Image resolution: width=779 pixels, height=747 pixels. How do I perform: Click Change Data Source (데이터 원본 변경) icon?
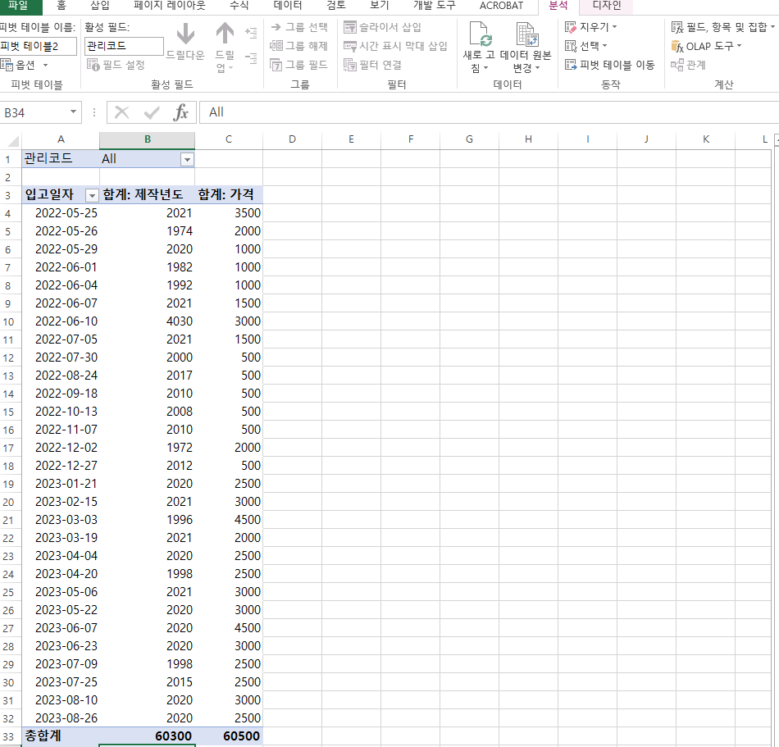coord(526,35)
